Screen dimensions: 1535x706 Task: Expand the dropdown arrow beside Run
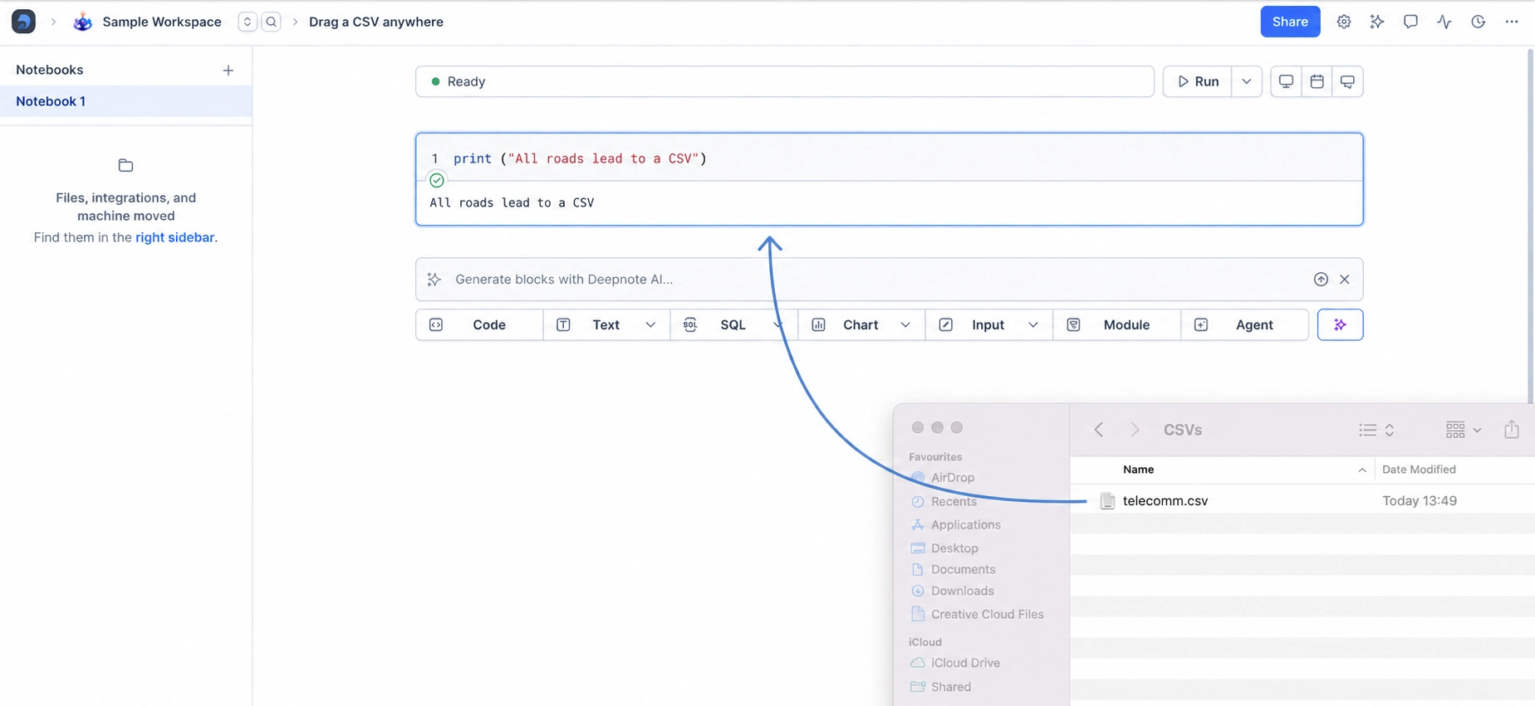point(1247,81)
